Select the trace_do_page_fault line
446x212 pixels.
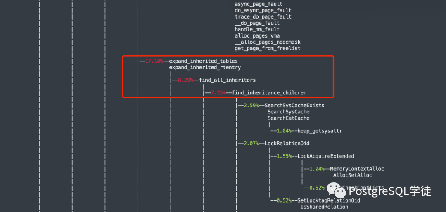[263, 17]
